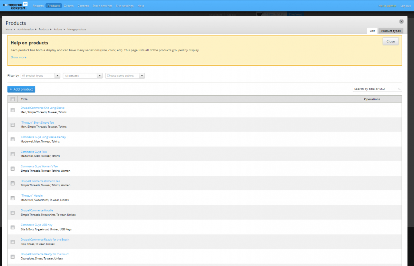Screen dimensions: 414x266
Task: Click Administration in the breadcrumb
Action: 26,29
